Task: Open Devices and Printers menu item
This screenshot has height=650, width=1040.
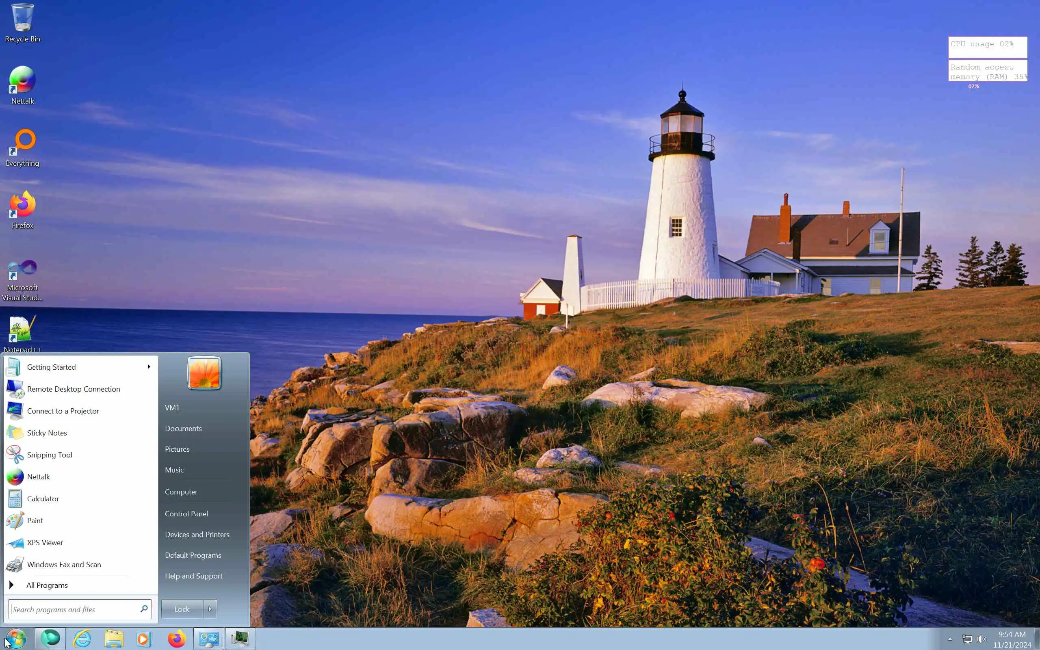Action: [x=197, y=534]
